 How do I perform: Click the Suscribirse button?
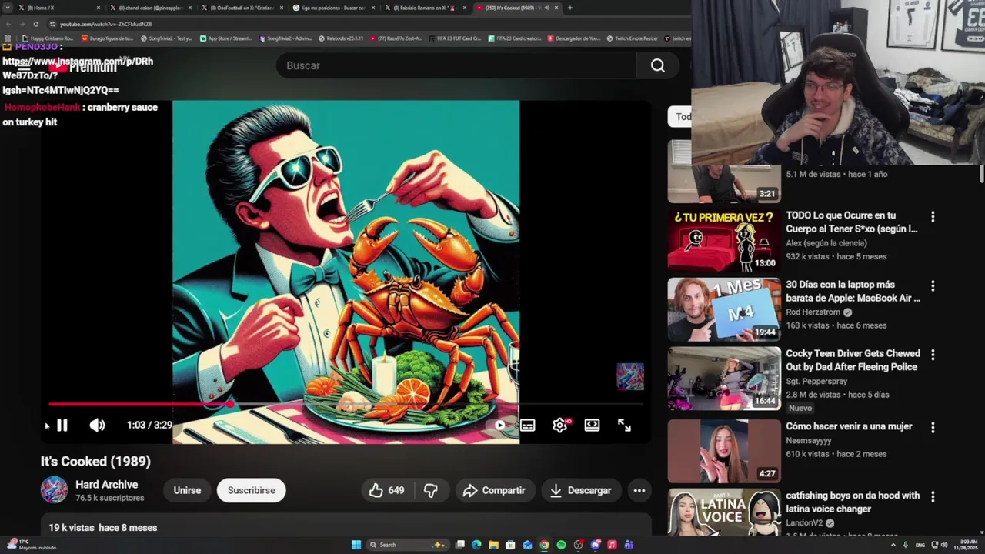coord(251,490)
